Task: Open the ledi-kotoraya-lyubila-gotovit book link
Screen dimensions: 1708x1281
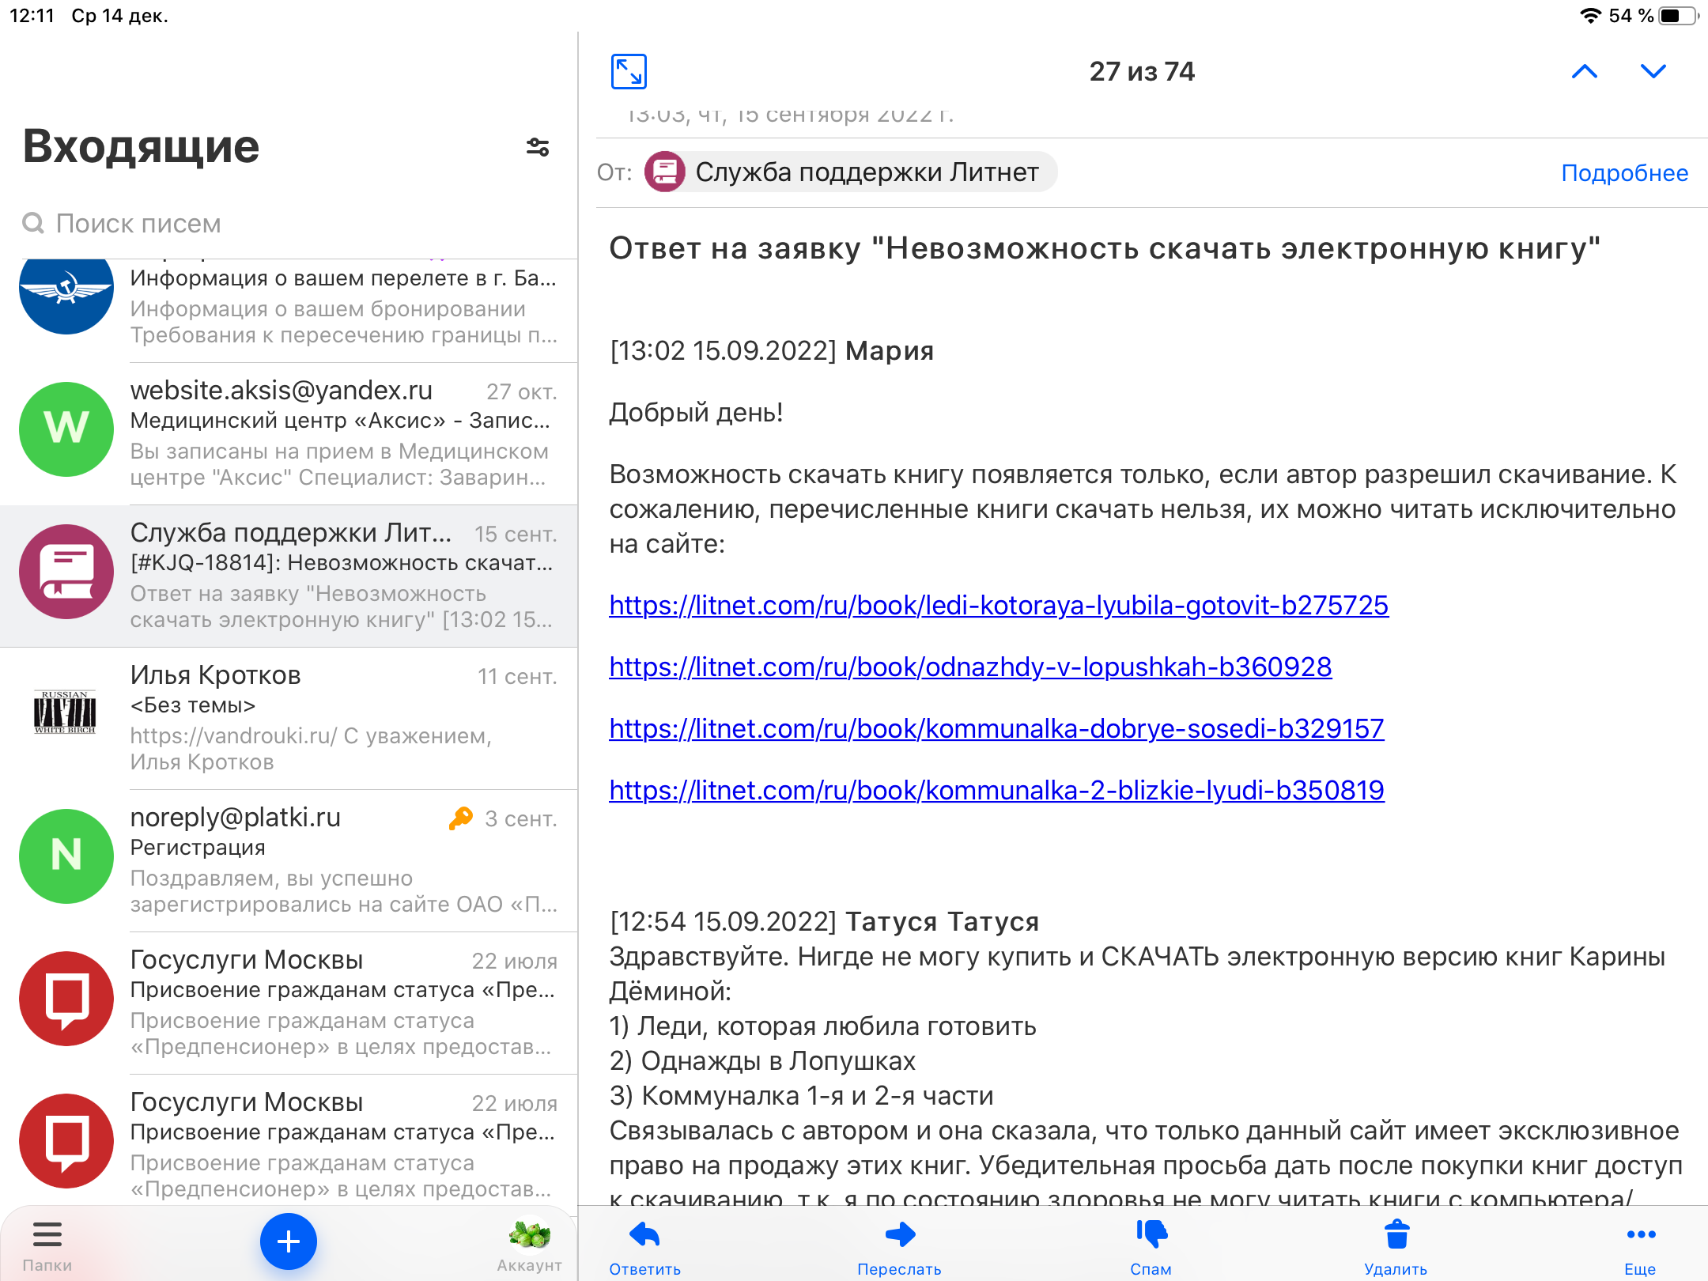Action: tap(998, 606)
